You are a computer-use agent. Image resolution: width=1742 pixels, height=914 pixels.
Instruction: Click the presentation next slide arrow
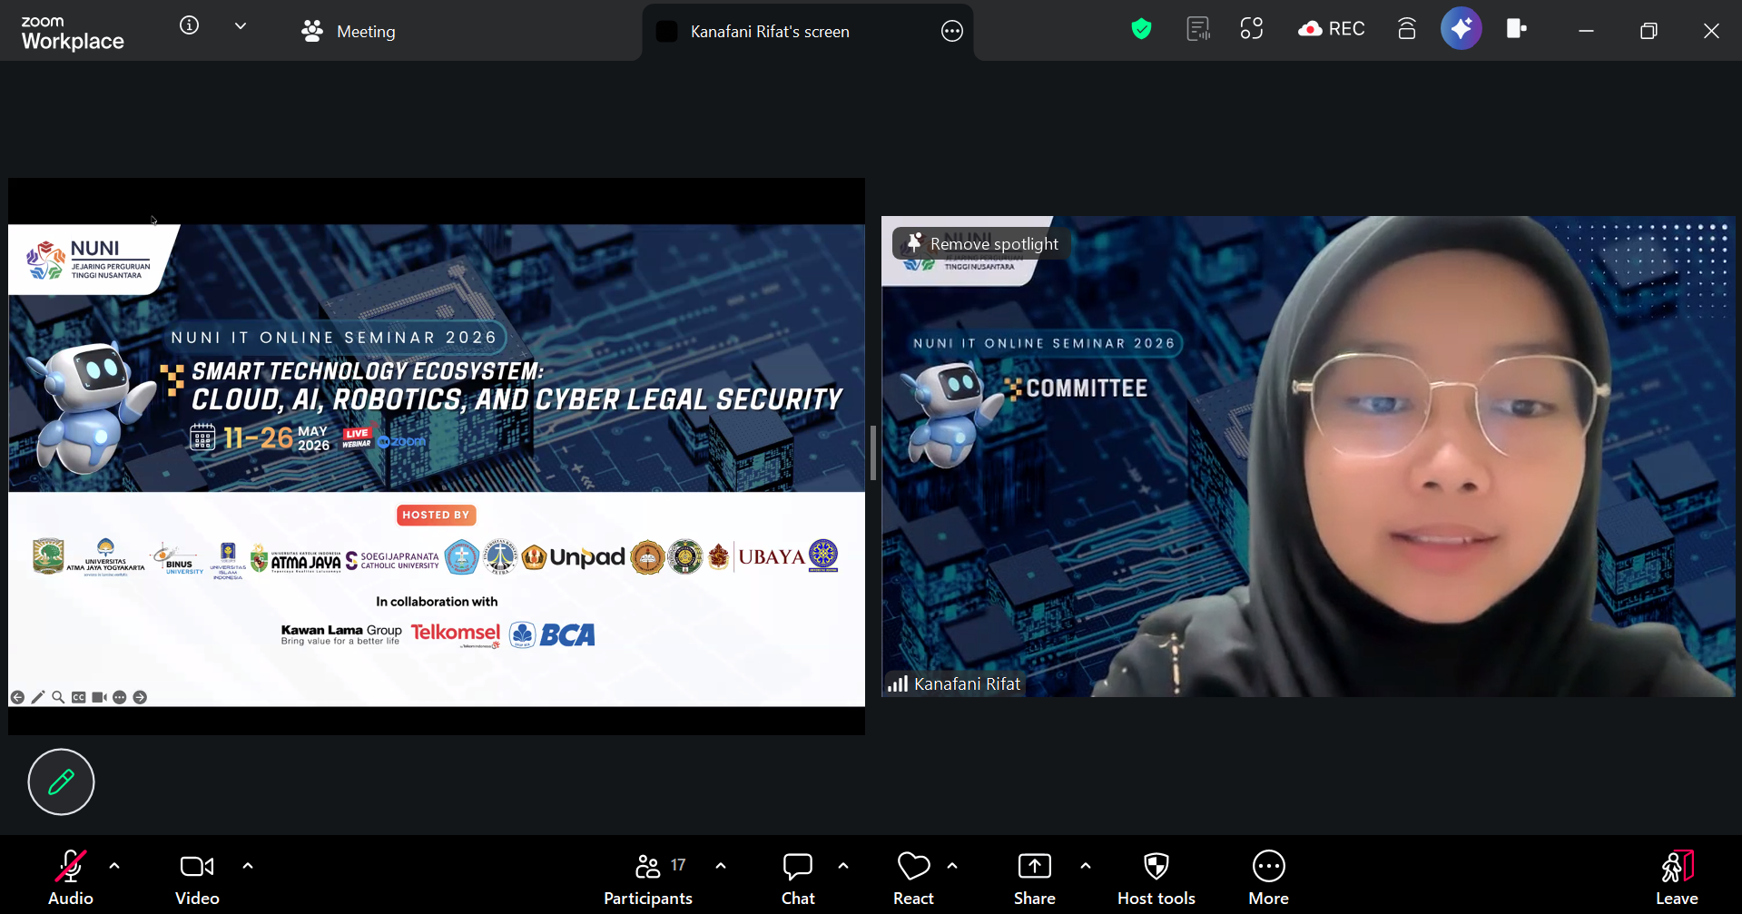point(140,697)
